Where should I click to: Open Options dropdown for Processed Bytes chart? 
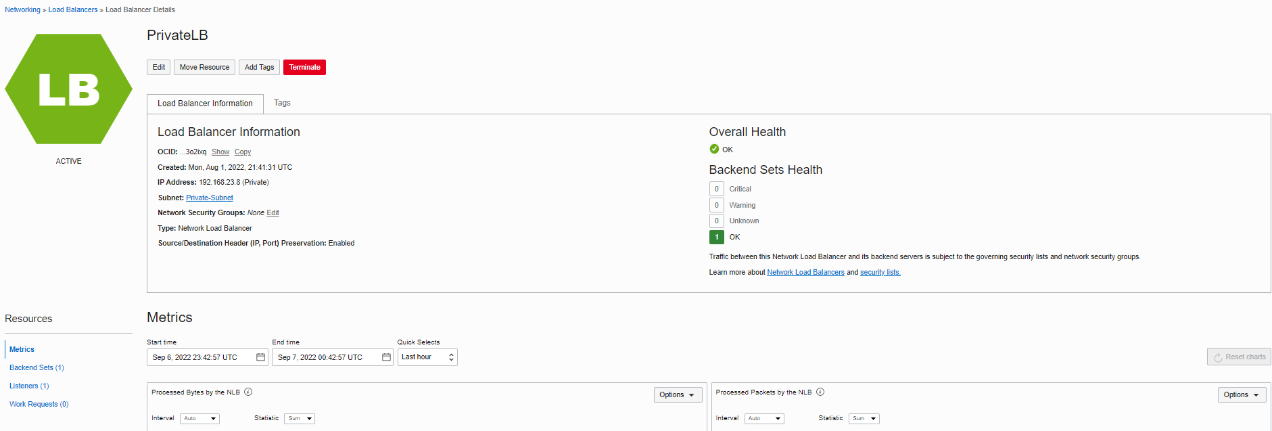coord(678,394)
